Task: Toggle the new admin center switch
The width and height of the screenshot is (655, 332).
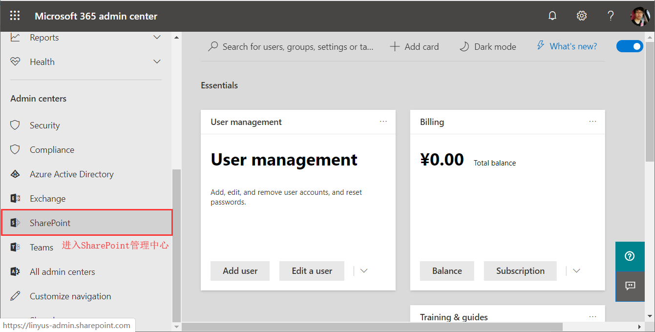Action: (x=630, y=46)
